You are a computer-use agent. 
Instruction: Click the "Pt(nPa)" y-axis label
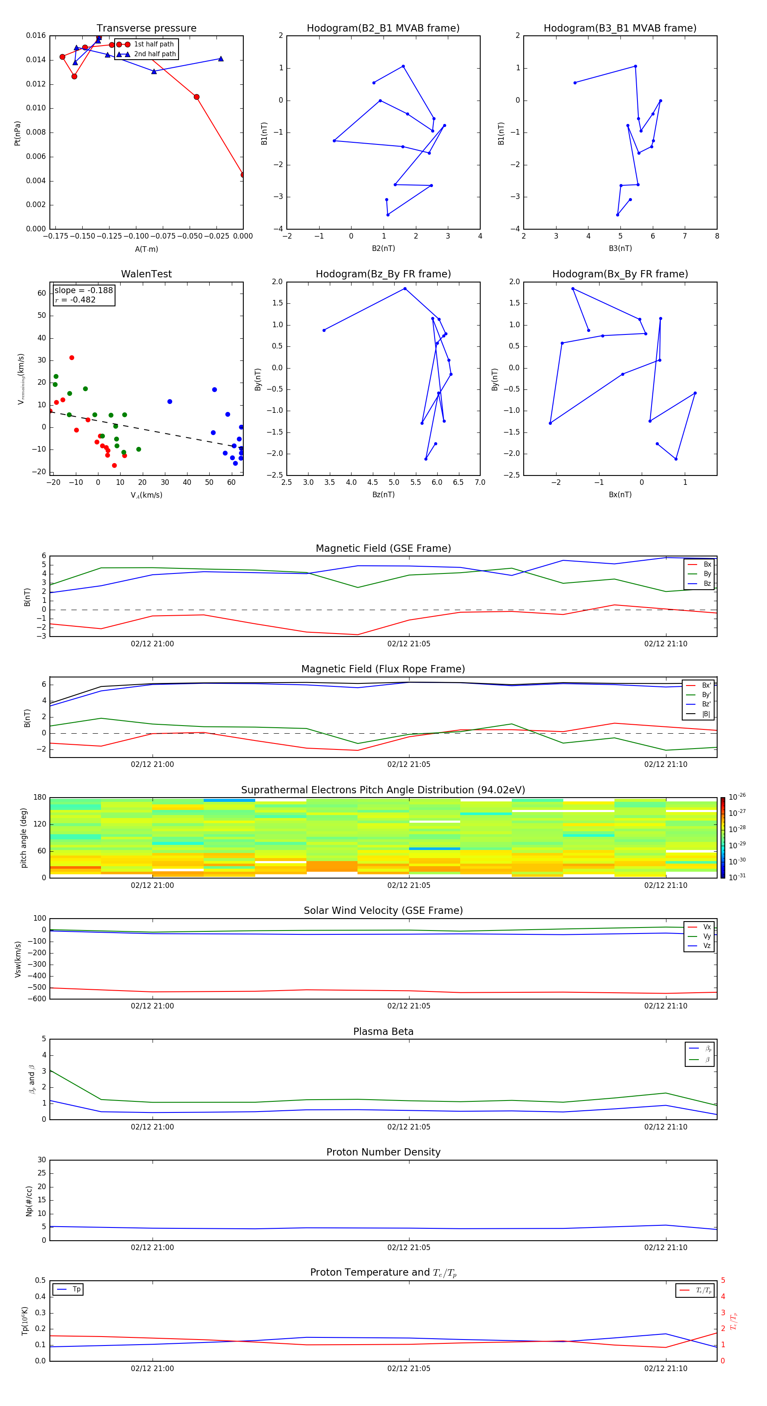point(17,133)
